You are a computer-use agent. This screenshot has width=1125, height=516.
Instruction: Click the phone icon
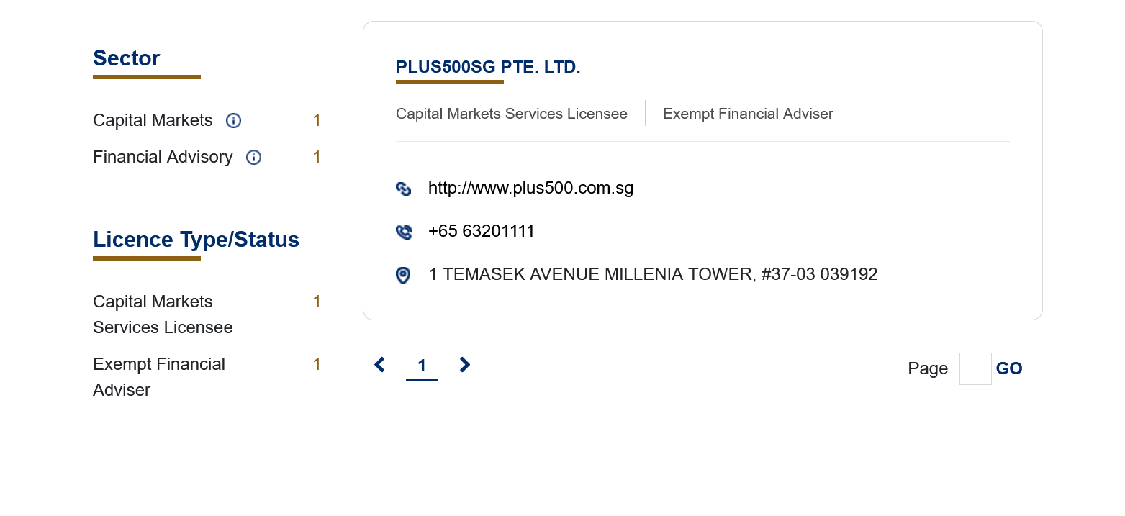(x=404, y=232)
